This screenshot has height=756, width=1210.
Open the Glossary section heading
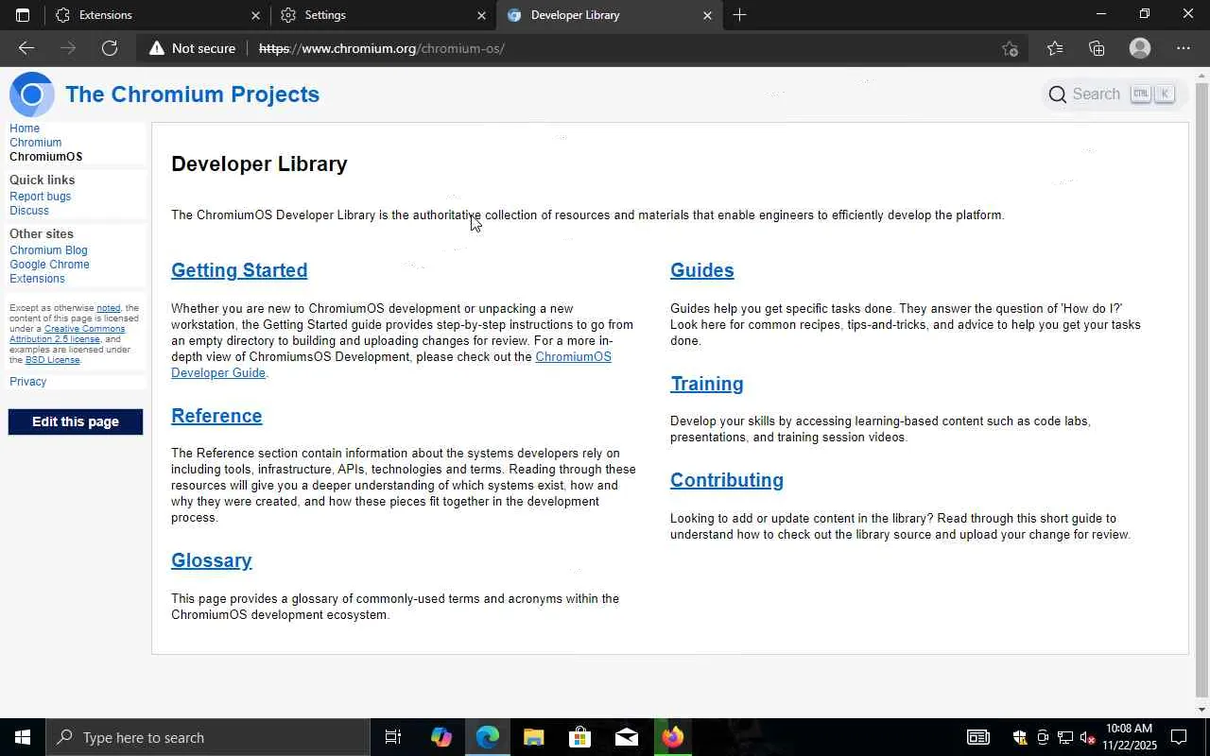(212, 560)
